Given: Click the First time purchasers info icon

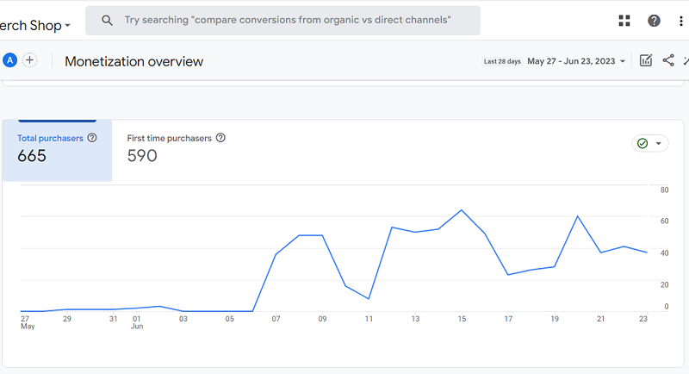Looking at the screenshot, I should pos(220,138).
